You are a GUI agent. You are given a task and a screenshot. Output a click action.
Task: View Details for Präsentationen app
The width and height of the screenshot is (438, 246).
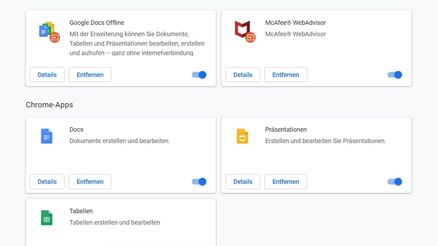tap(243, 182)
